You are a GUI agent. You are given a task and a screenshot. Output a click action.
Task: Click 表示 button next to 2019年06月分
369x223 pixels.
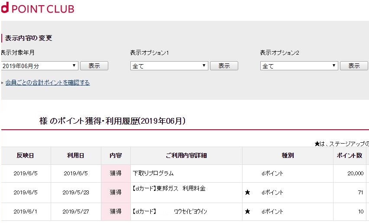(x=94, y=66)
